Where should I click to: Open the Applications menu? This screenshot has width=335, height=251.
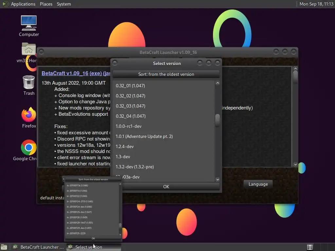point(23,4)
